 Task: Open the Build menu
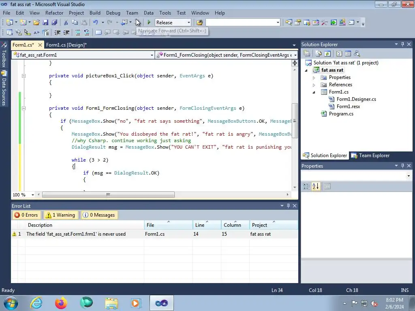95,13
